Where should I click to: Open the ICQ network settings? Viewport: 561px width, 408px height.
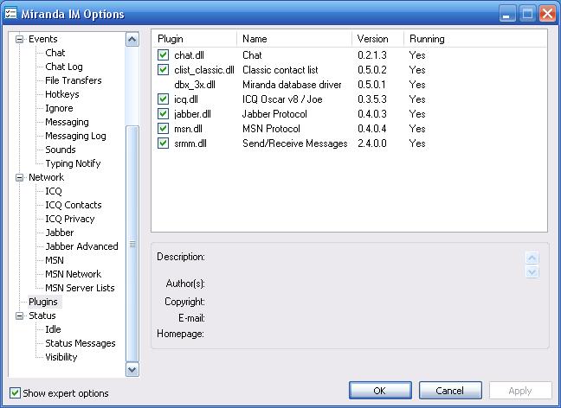point(54,191)
